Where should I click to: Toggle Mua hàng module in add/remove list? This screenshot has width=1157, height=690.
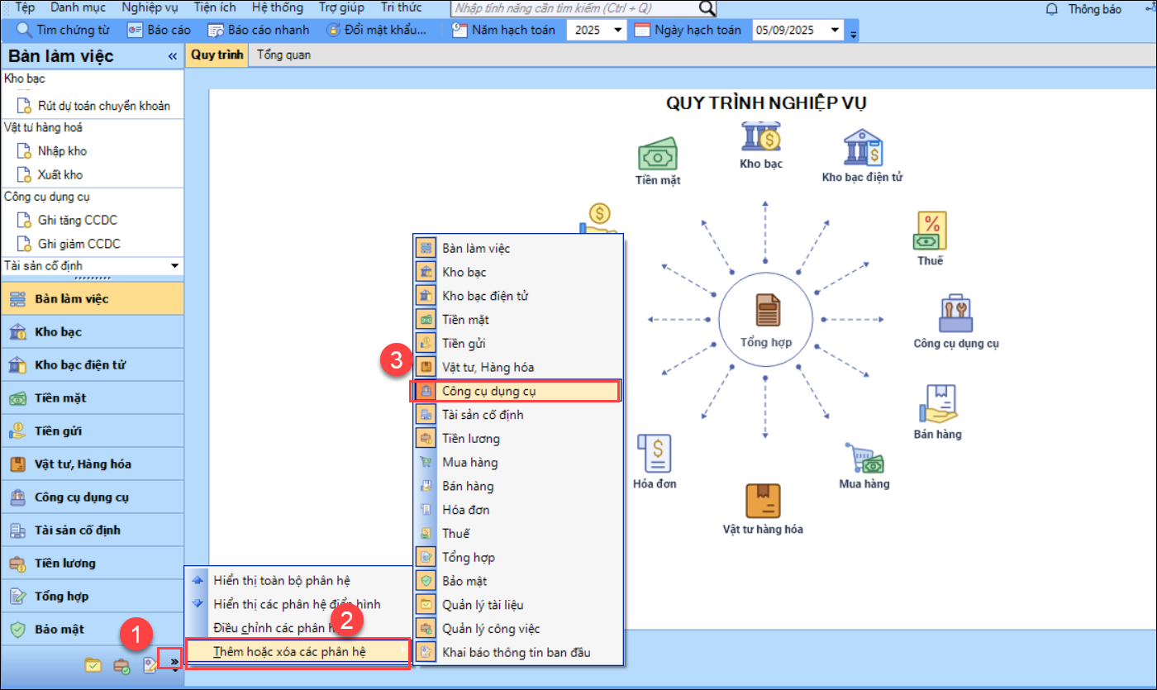[x=517, y=462]
